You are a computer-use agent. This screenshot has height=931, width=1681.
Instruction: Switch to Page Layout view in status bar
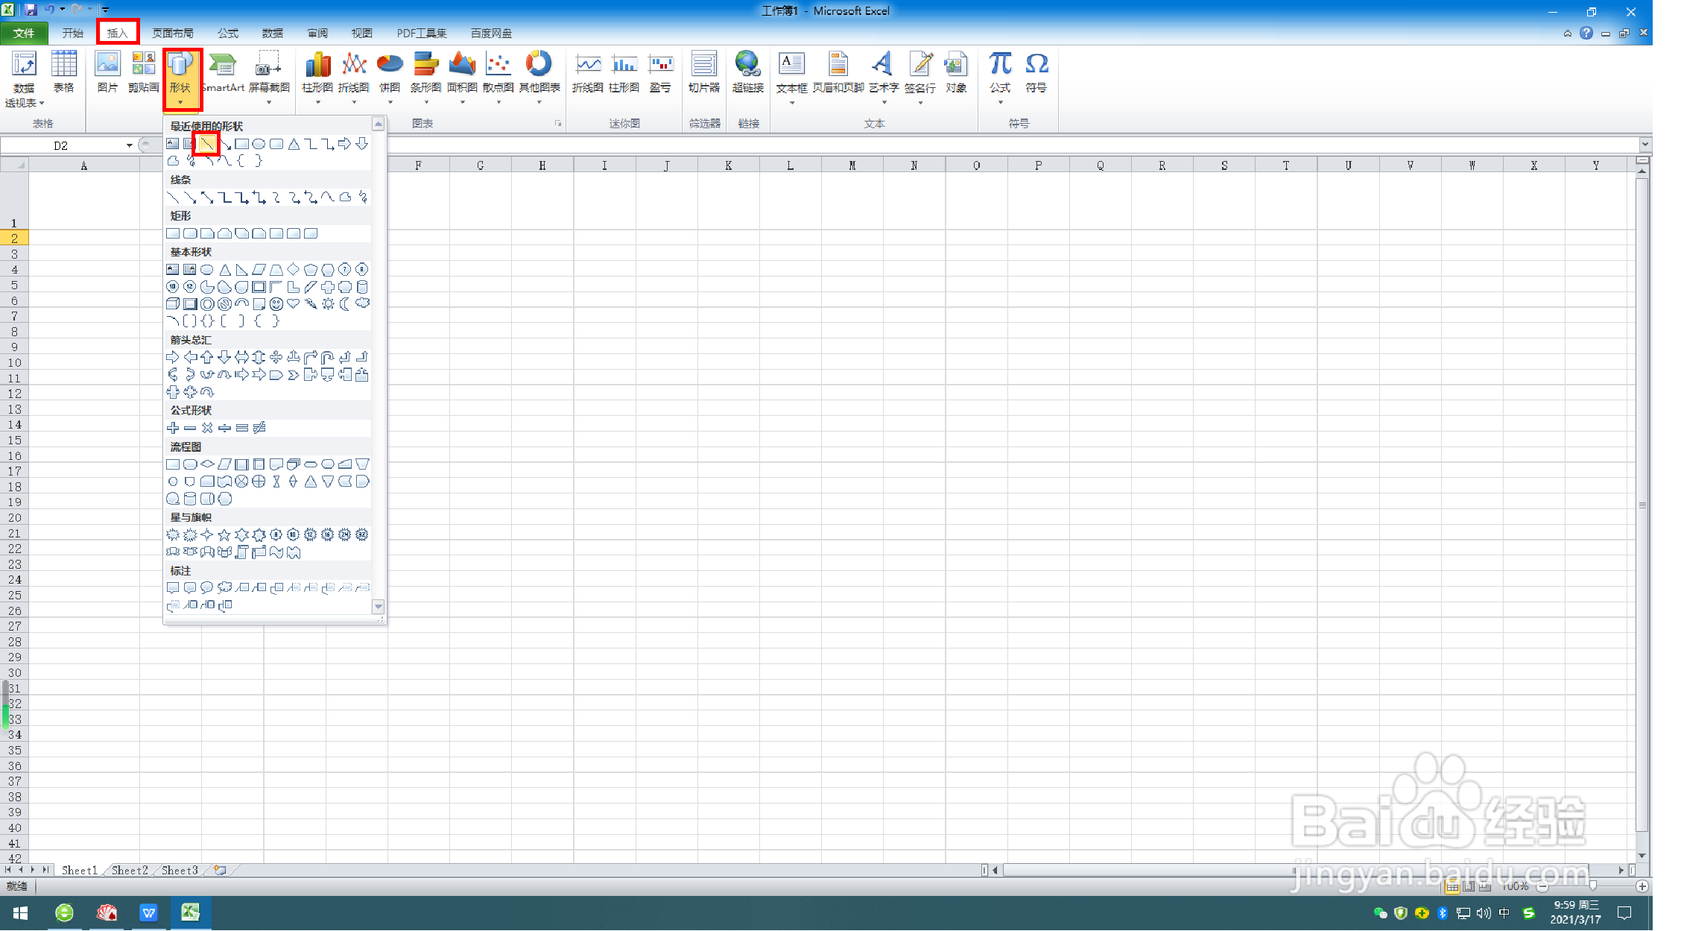click(x=1469, y=886)
